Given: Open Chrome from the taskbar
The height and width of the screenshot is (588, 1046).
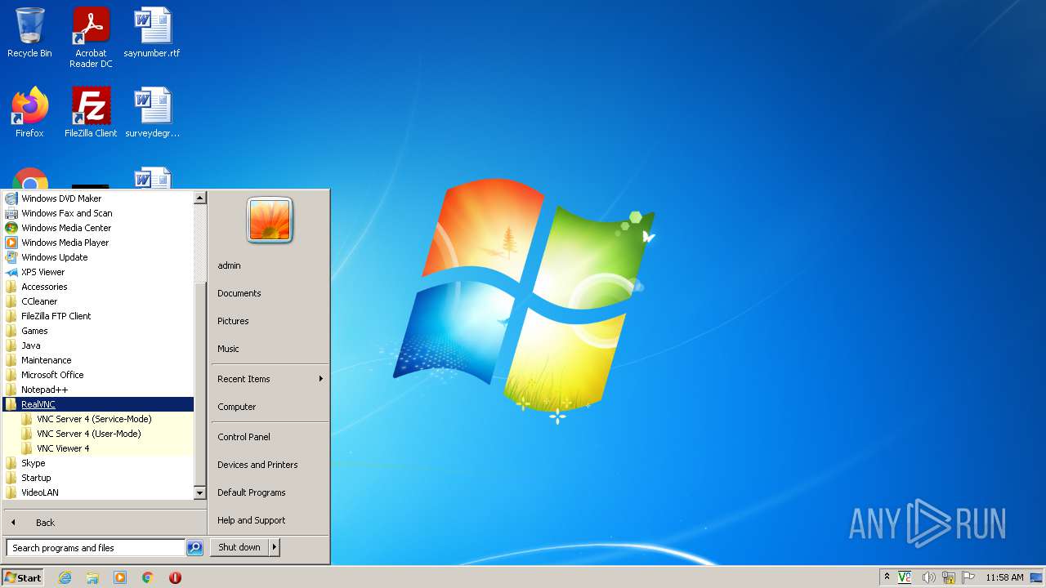Looking at the screenshot, I should [x=148, y=577].
